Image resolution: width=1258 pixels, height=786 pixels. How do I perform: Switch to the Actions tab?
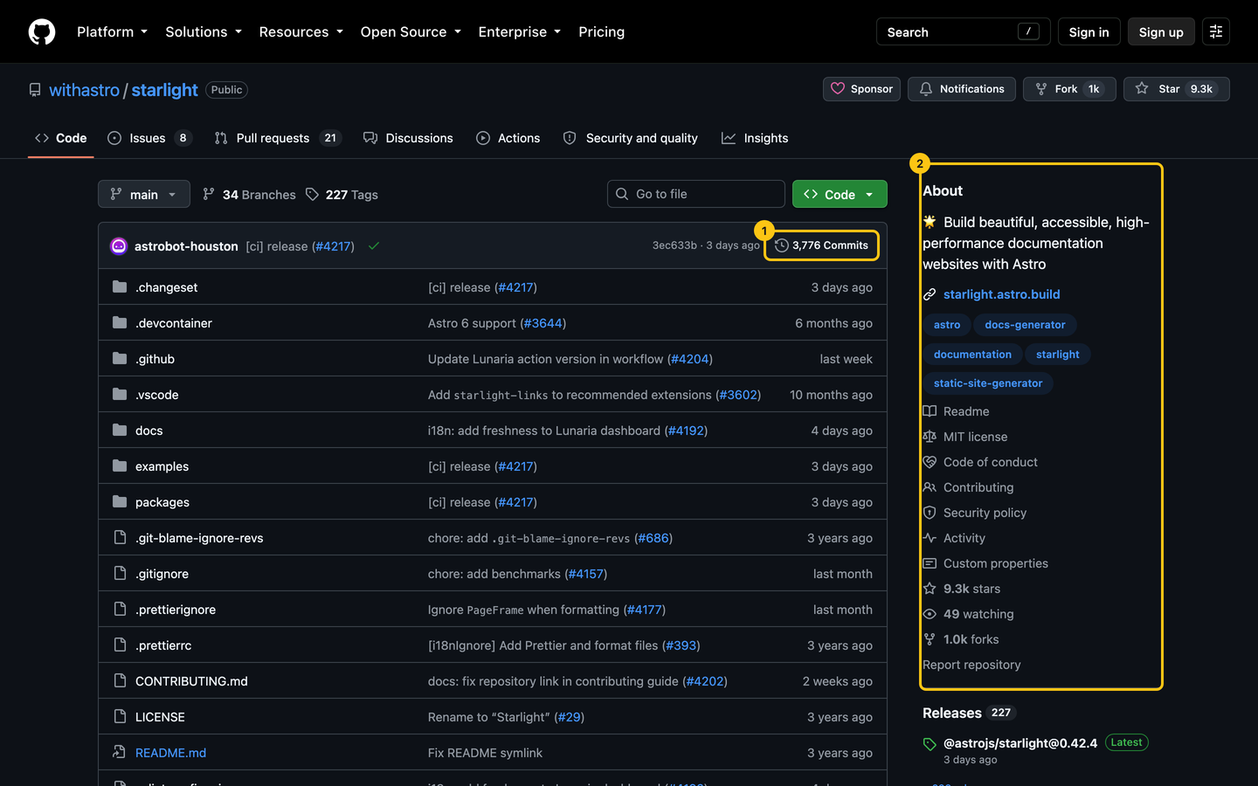508,138
